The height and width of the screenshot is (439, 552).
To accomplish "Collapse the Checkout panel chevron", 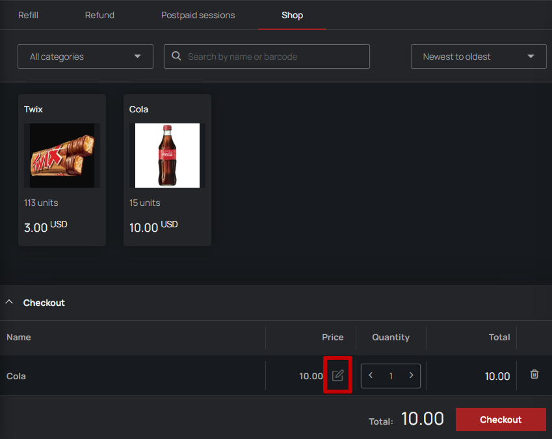I will point(9,302).
